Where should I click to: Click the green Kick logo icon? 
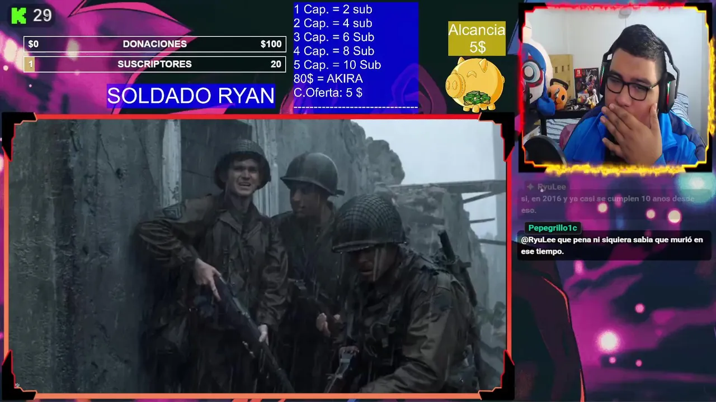click(x=18, y=16)
